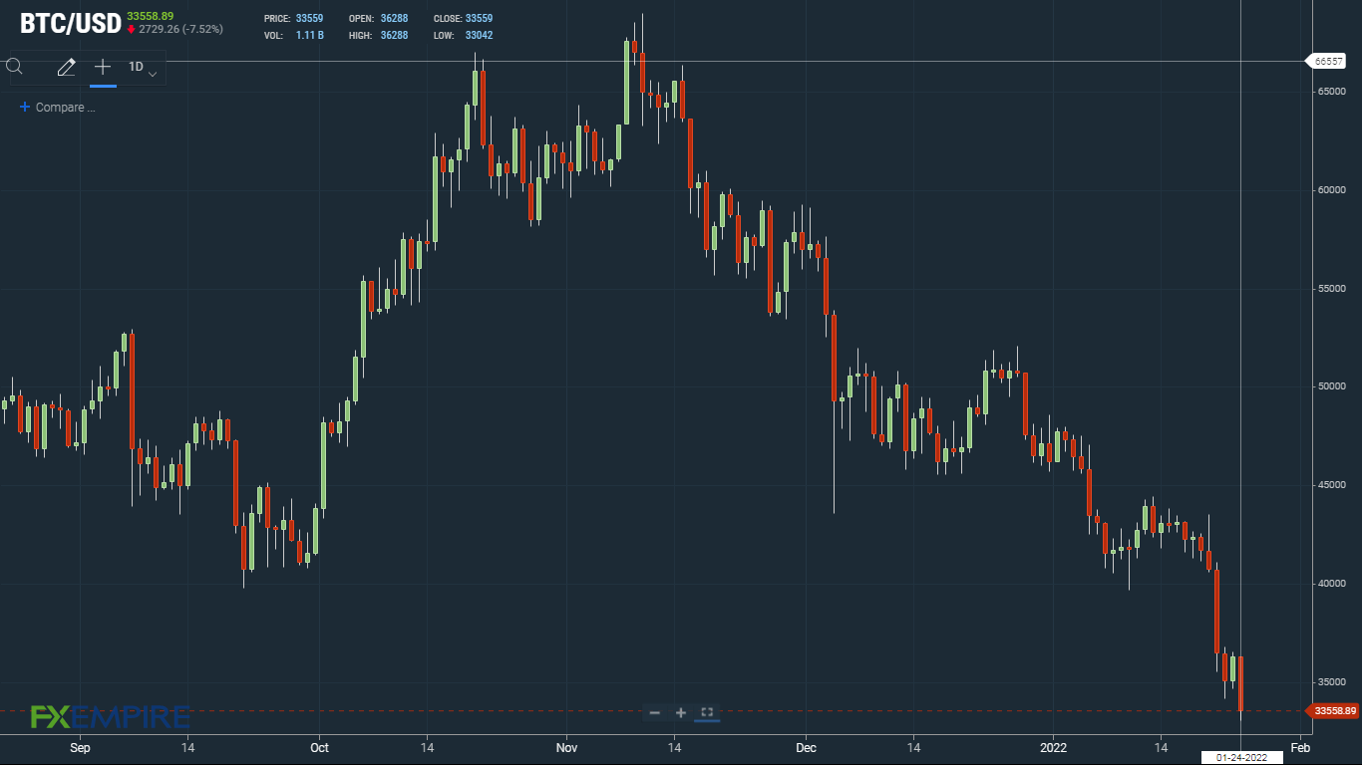Click the 60000 price axis label
The height and width of the screenshot is (765, 1362).
(1330, 190)
